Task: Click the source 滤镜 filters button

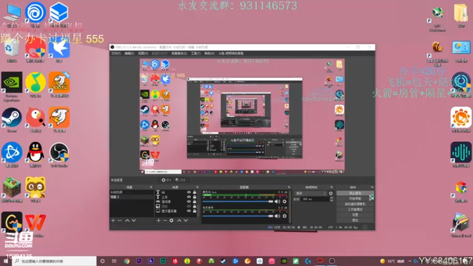Action: point(181,180)
